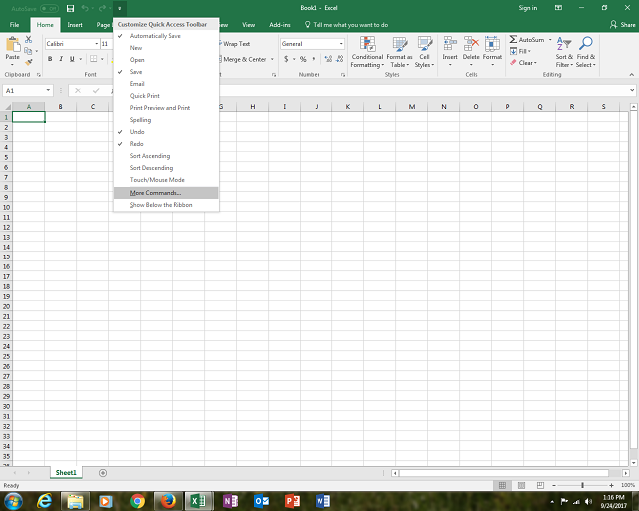Toggle Underline formatting

tap(72, 59)
